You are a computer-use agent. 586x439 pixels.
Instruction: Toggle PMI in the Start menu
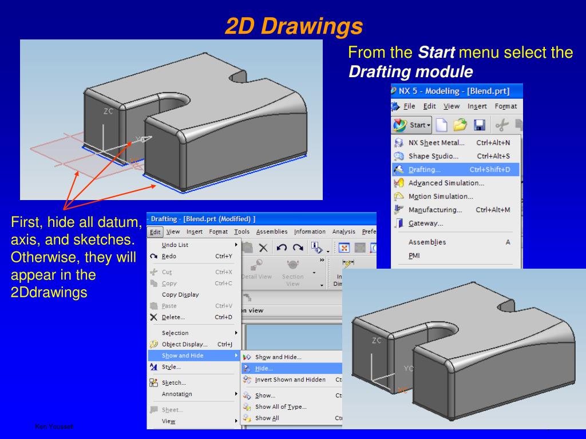pos(456,256)
